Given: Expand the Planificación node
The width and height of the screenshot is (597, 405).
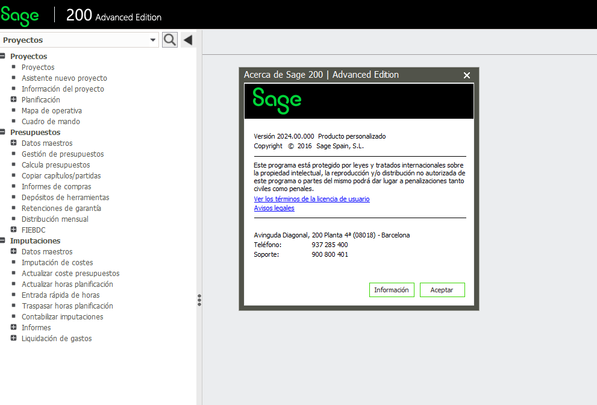Looking at the screenshot, I should tap(14, 99).
